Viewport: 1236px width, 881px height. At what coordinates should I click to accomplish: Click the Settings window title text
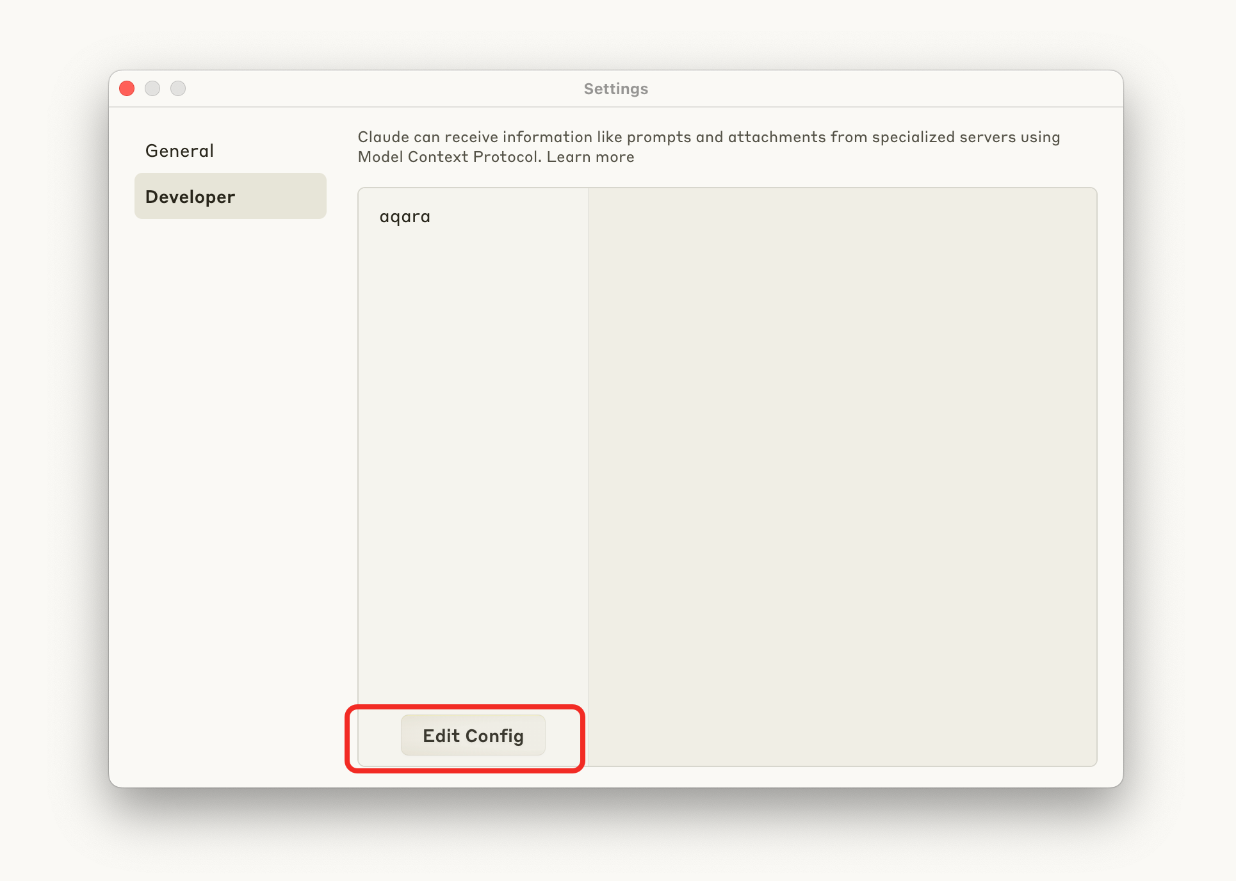(615, 89)
